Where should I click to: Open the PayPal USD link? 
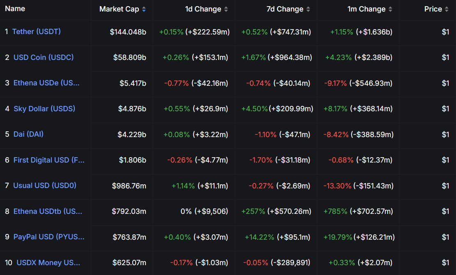pyautogui.click(x=49, y=237)
